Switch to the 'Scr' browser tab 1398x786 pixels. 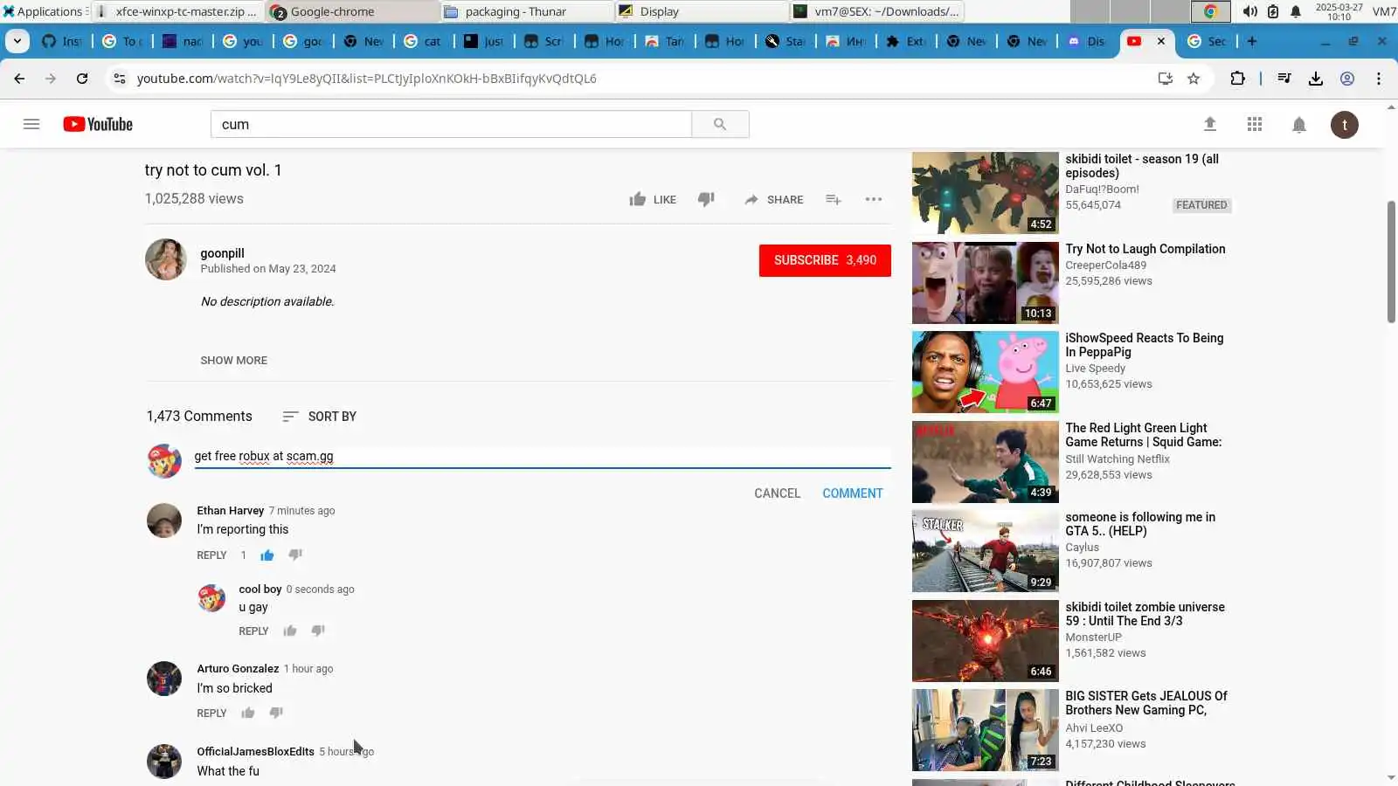(x=543, y=41)
